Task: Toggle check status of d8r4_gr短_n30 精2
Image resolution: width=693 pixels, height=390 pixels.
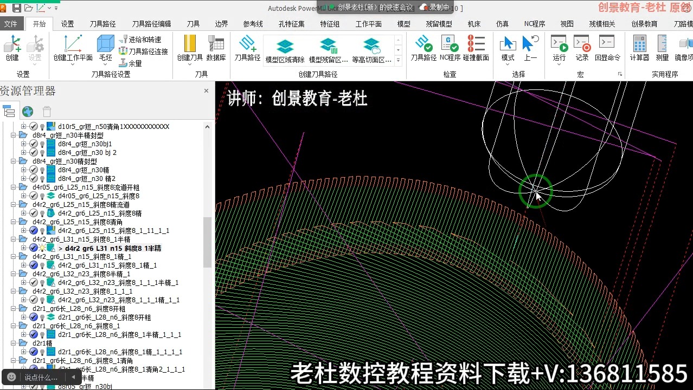Action: (x=34, y=179)
